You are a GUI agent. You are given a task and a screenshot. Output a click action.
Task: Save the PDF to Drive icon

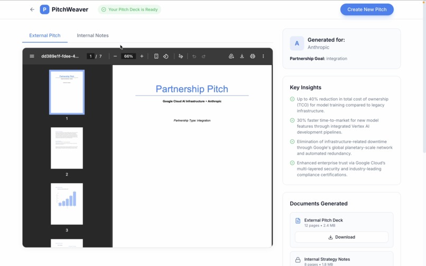point(231,56)
